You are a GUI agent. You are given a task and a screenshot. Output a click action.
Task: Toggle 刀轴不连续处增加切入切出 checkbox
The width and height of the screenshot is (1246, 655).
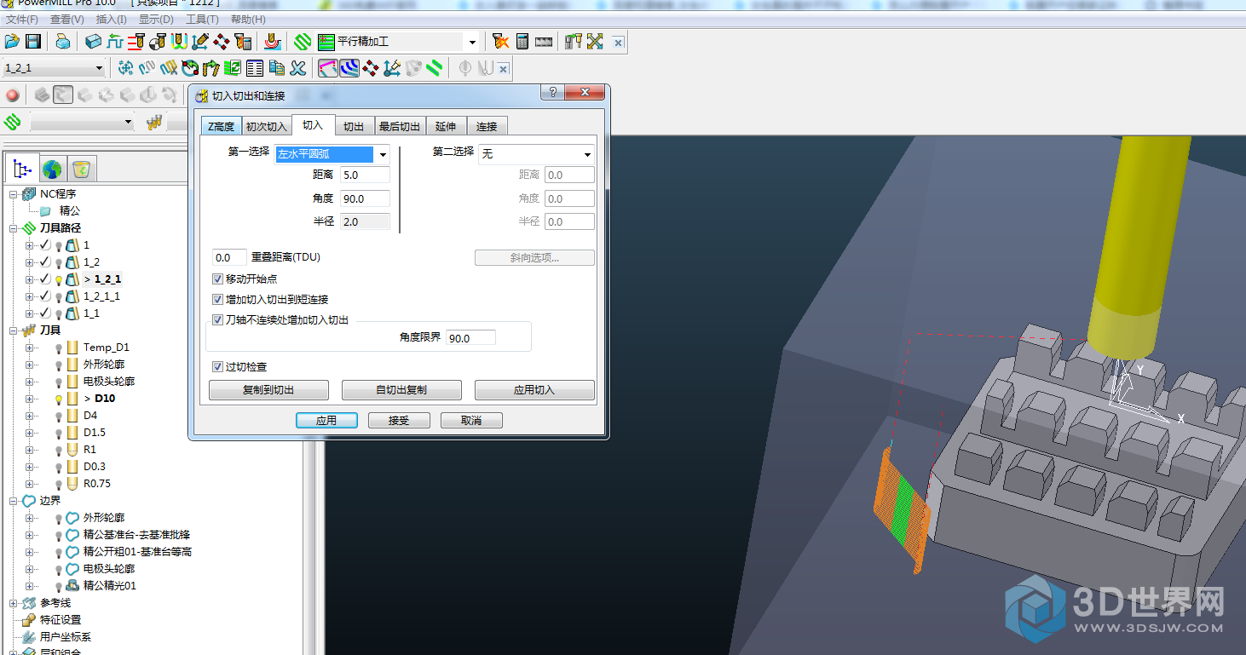(x=217, y=320)
